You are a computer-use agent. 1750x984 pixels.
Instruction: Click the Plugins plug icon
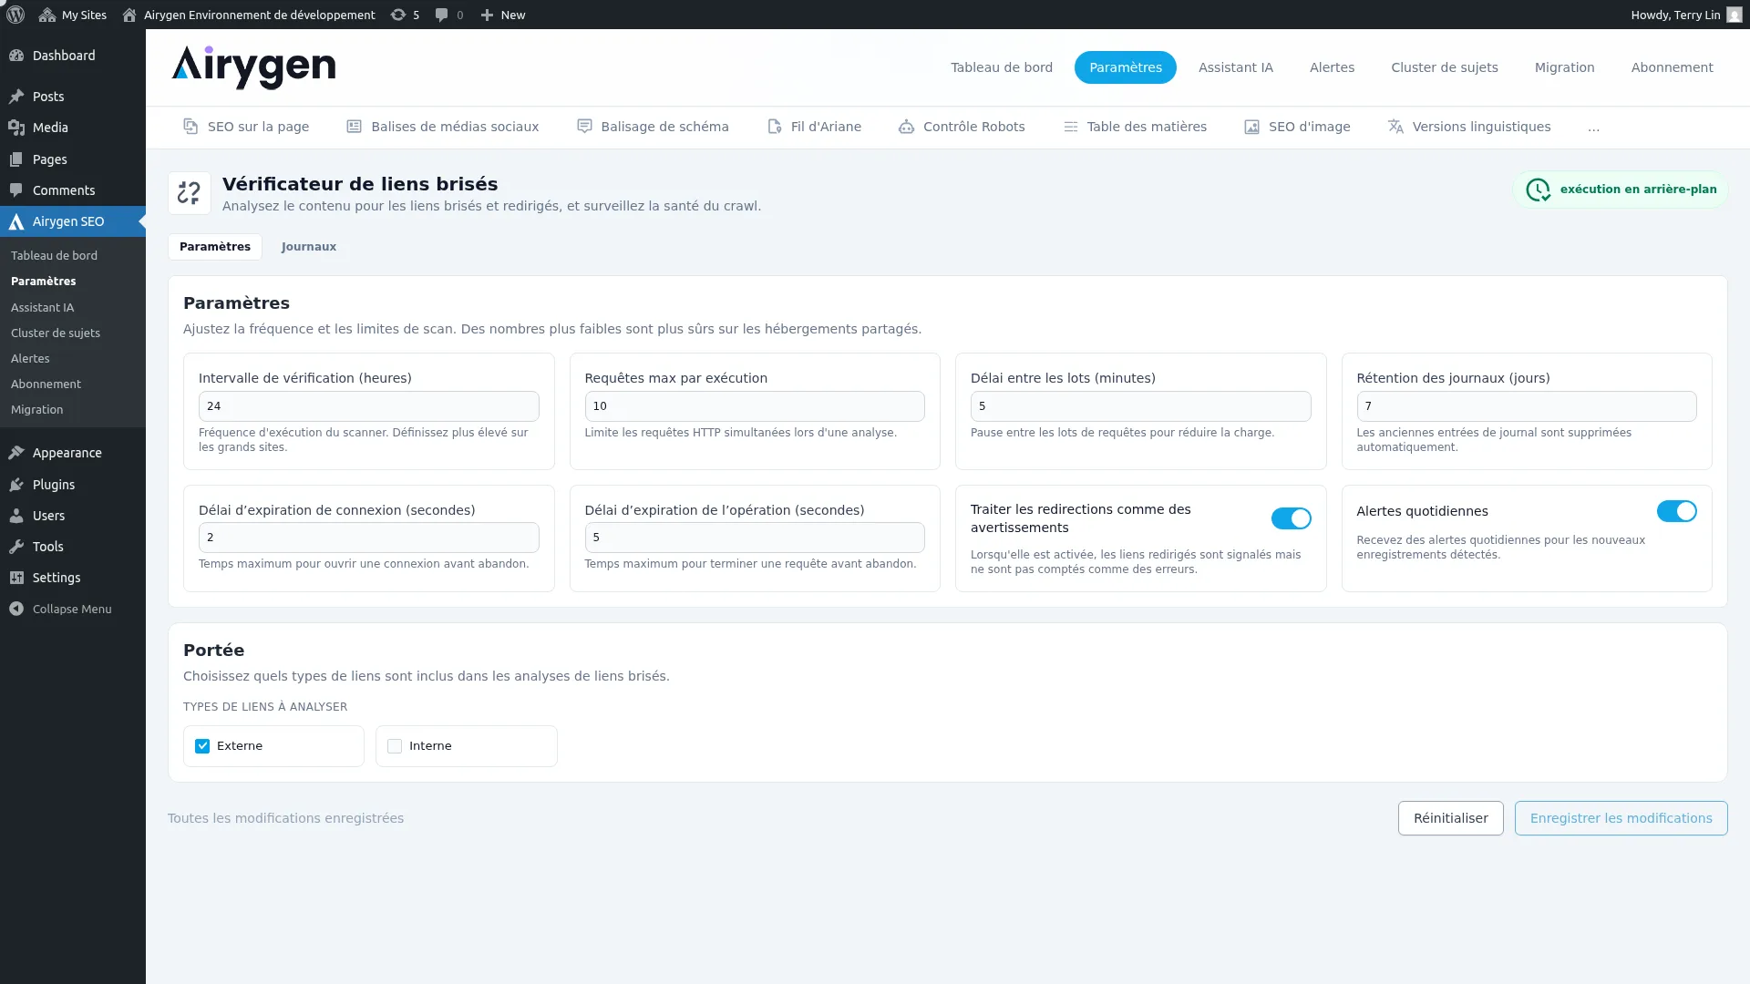tap(16, 485)
